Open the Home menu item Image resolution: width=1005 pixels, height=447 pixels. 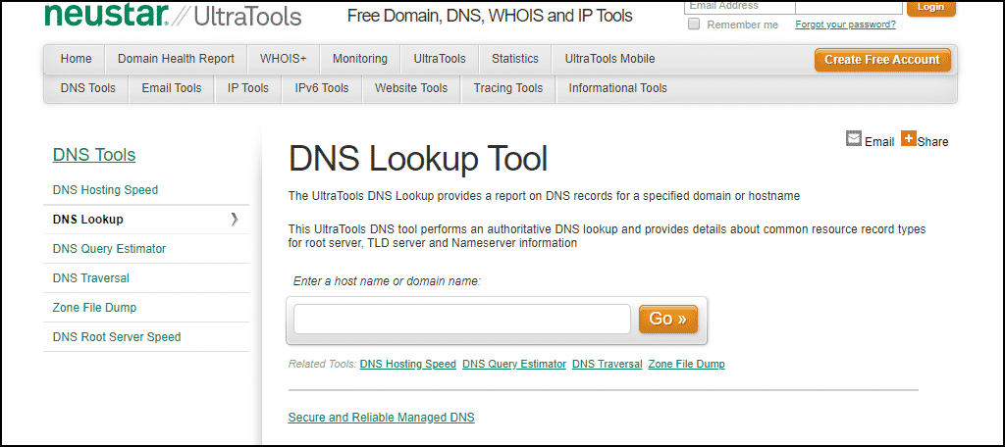pyautogui.click(x=76, y=59)
